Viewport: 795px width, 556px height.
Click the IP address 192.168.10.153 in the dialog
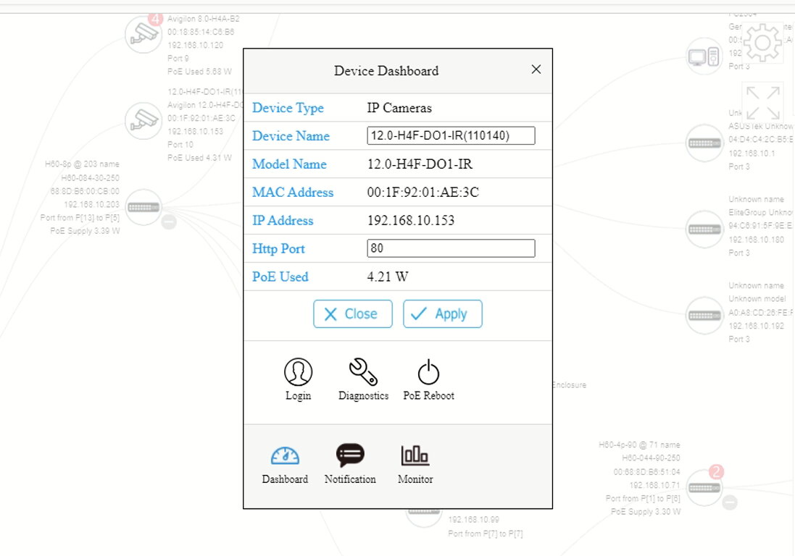411,220
